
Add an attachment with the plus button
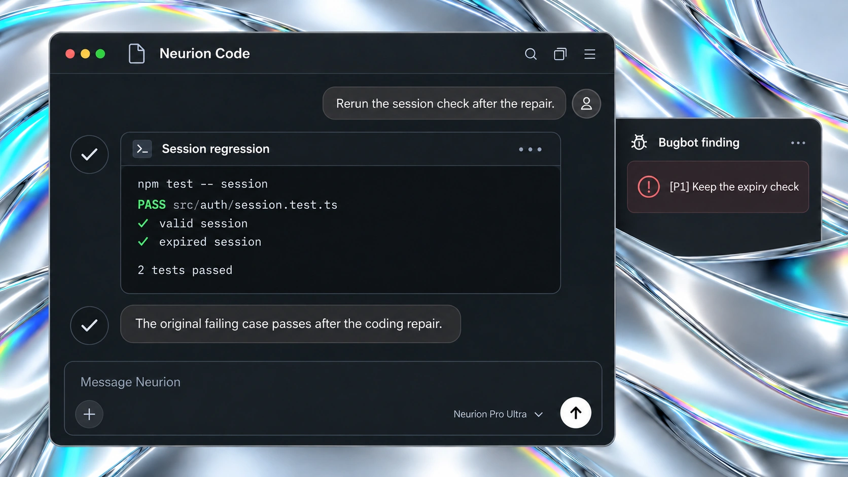89,414
